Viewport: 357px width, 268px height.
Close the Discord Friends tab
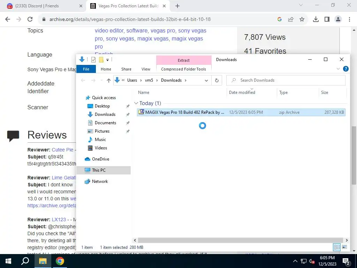(81, 6)
